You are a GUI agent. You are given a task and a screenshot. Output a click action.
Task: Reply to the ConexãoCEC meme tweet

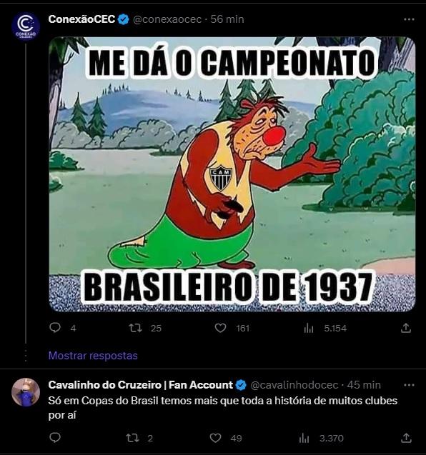pos(55,328)
